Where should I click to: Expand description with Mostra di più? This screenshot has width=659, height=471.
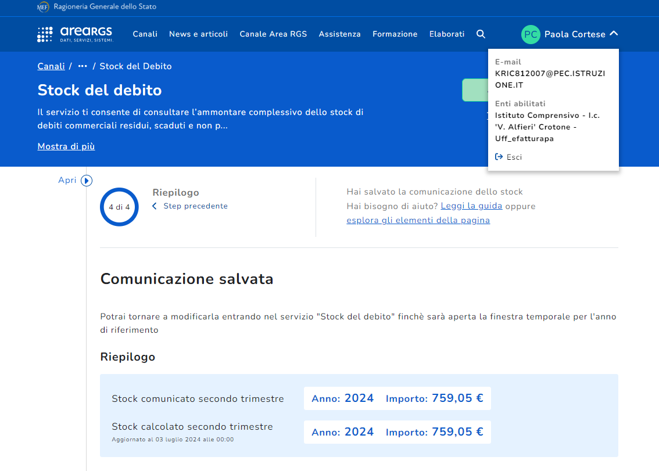click(x=66, y=146)
